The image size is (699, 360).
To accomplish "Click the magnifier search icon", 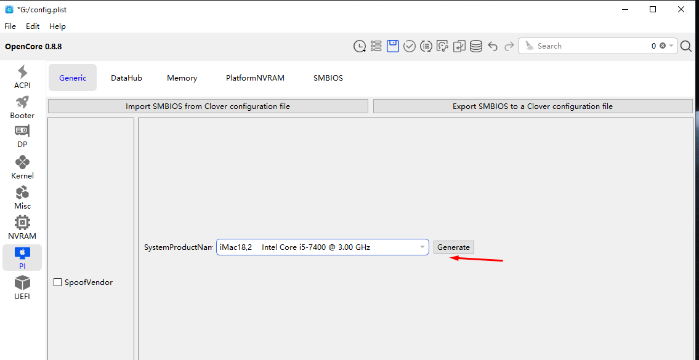I will click(685, 46).
